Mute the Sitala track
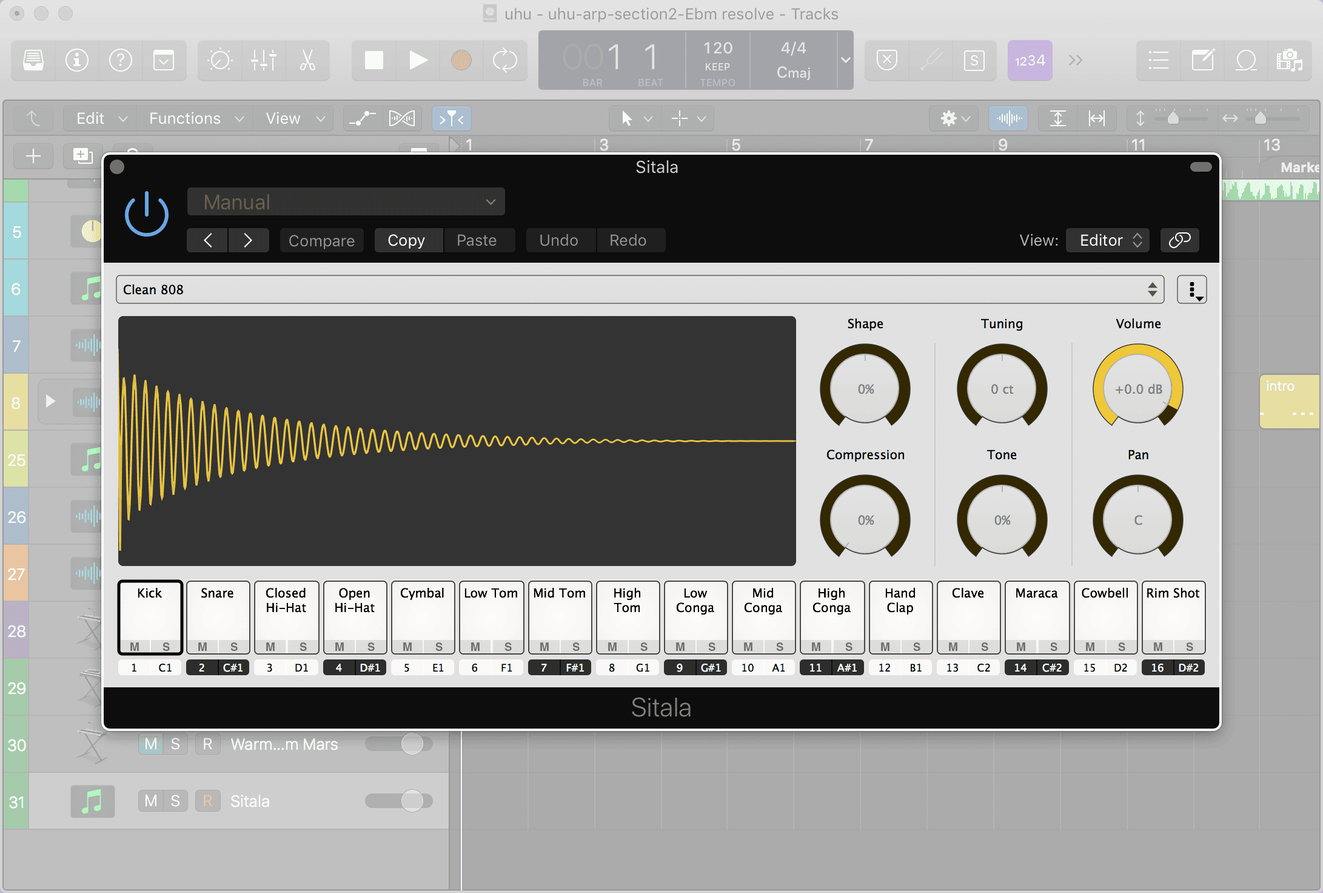This screenshot has height=893, width=1323. (151, 801)
